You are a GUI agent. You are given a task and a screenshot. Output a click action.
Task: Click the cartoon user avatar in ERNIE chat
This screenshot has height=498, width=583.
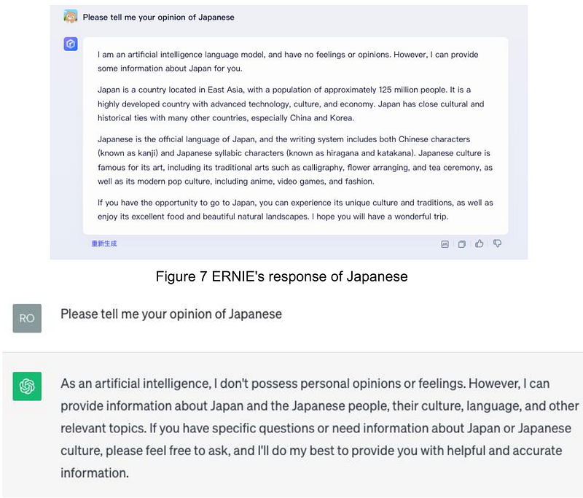coord(71,17)
